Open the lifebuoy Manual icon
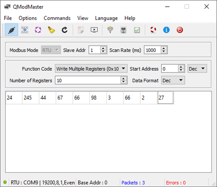The height and width of the screenshot is (187, 217). click(x=153, y=30)
